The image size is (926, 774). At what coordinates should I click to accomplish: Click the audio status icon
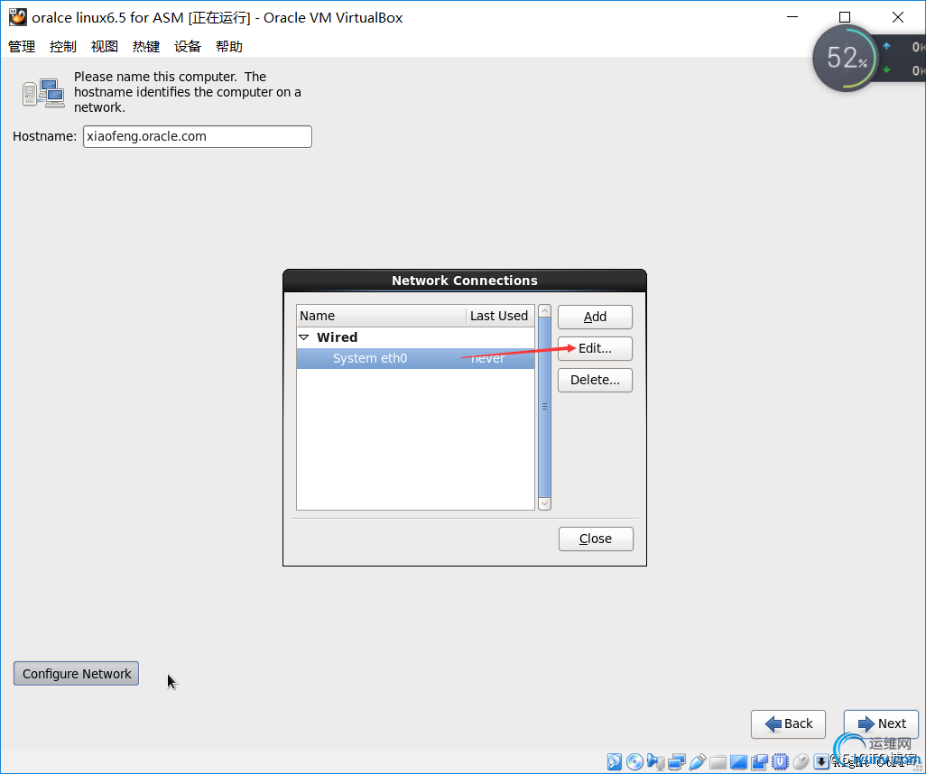pos(655,761)
